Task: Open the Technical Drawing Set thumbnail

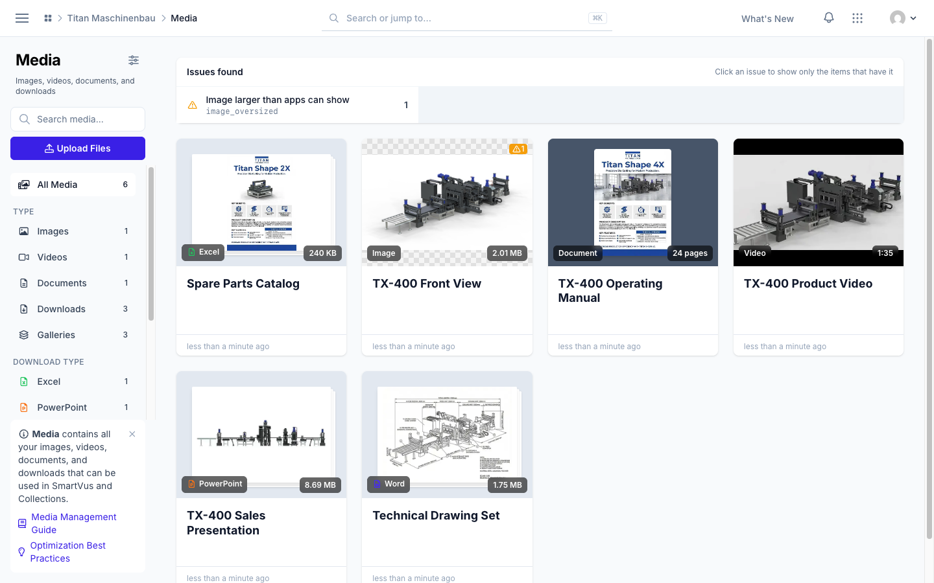Action: click(447, 435)
